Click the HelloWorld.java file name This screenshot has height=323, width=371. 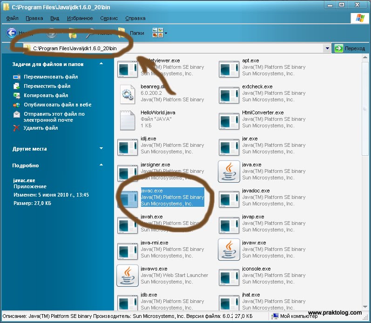coord(158,113)
